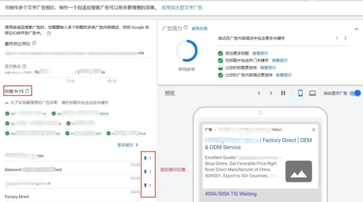
Task: Pause the ad preview rotation
Action: [283, 93]
